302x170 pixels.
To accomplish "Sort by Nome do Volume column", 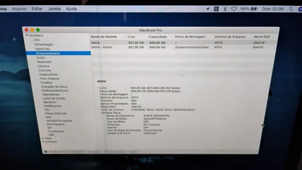I will point(104,36).
